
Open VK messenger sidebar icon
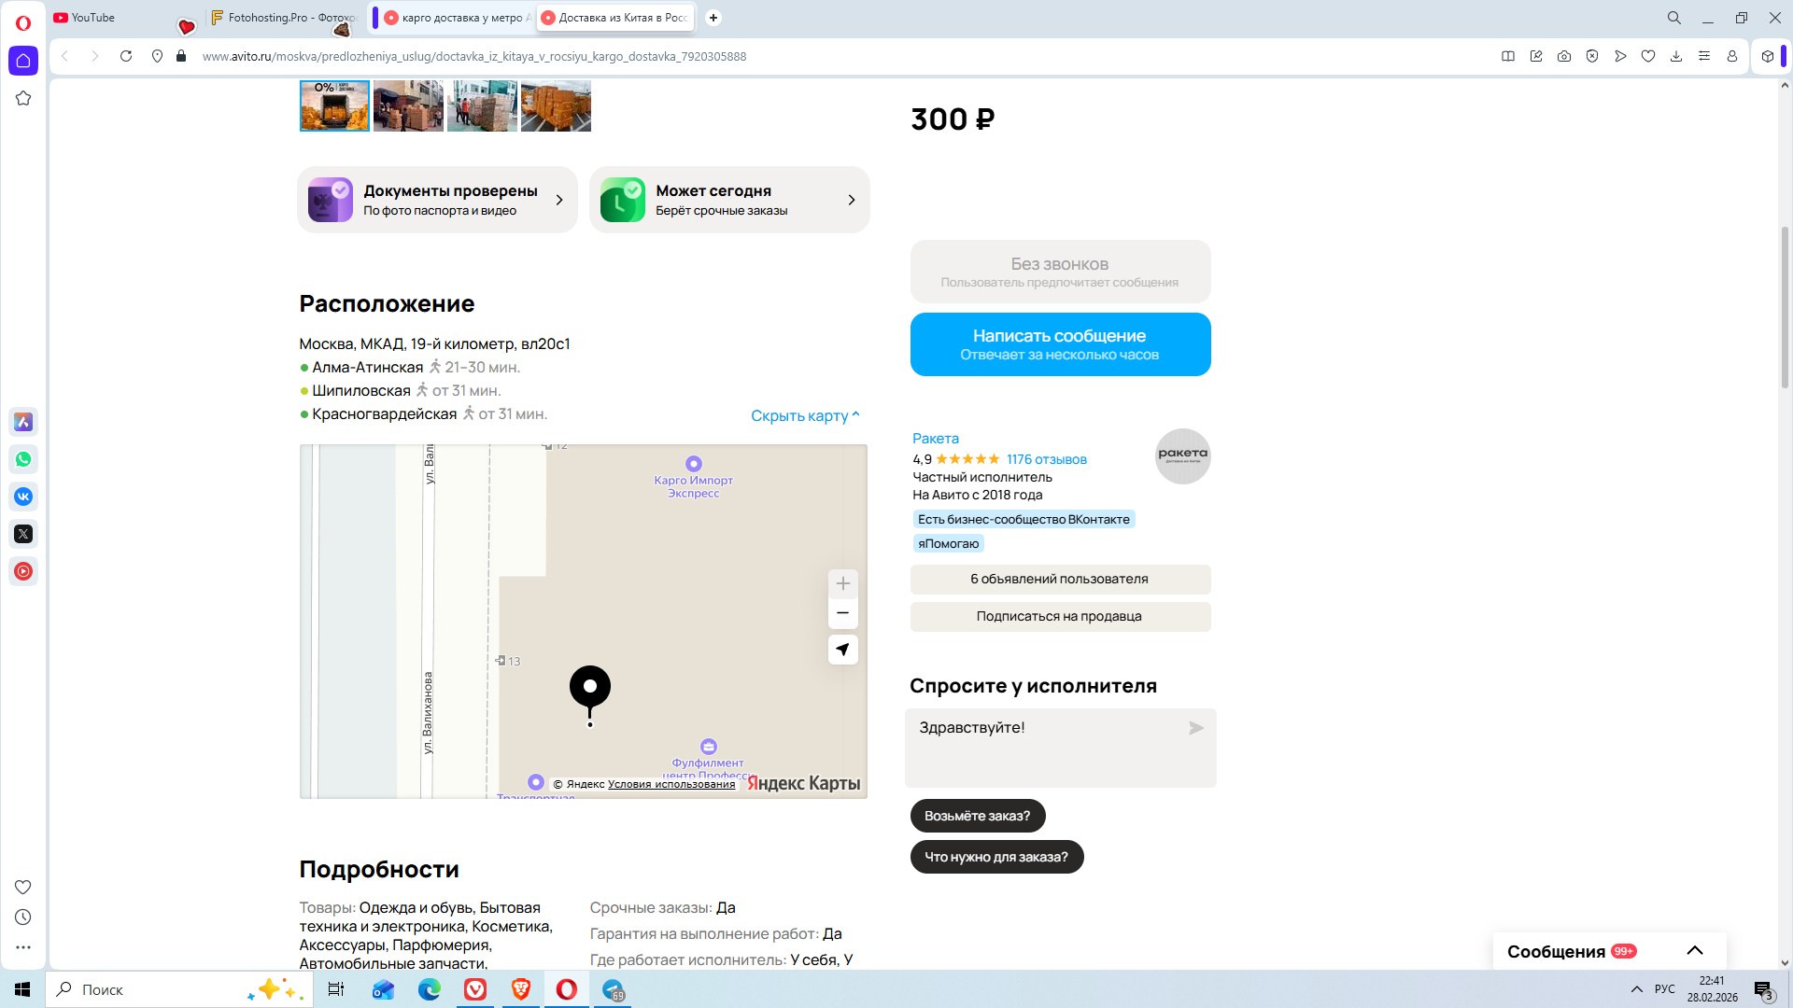(x=23, y=497)
